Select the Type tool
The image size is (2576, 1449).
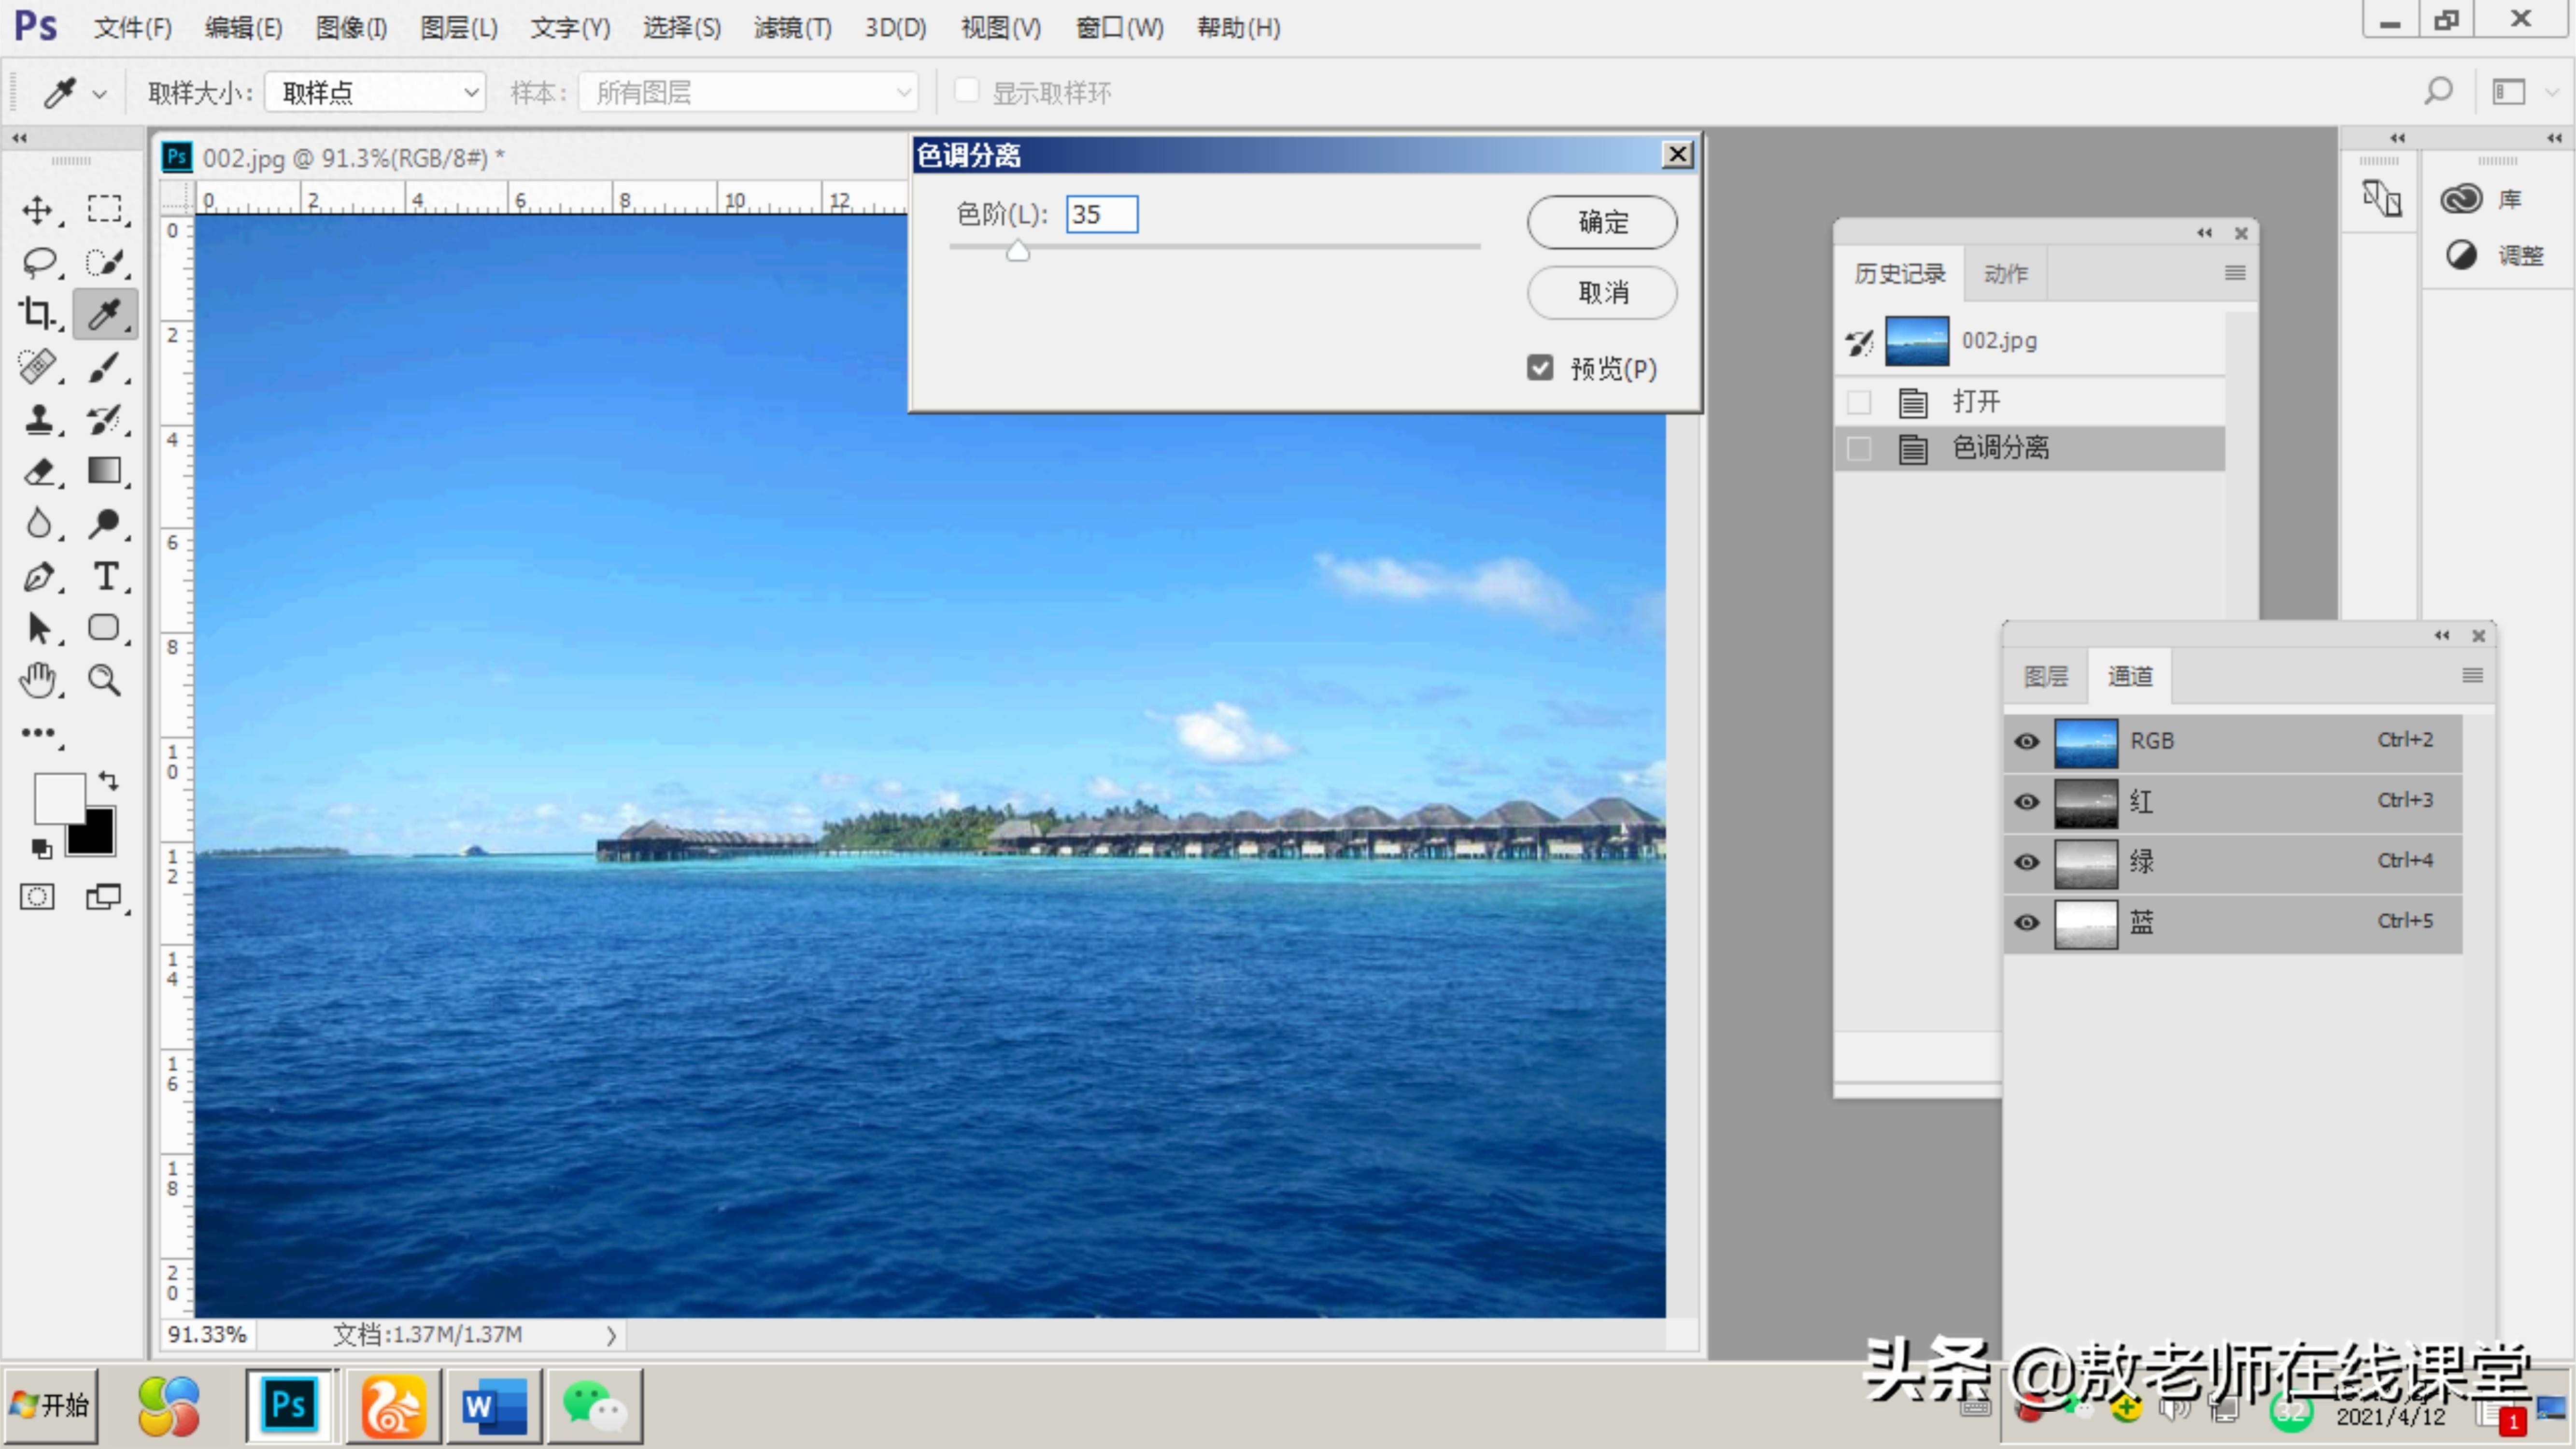pos(105,576)
